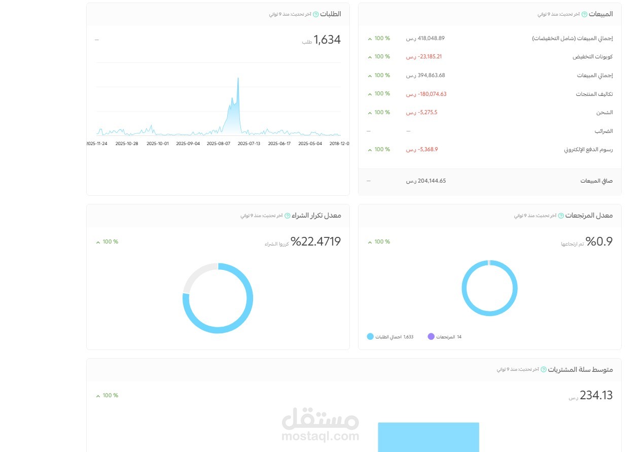Click the 2025-10-01 chart date label
The height and width of the screenshot is (452, 641).
coord(158,144)
